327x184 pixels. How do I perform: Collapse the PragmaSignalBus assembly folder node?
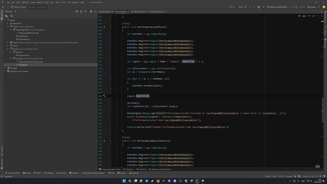click(11, 30)
